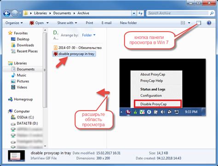Viewport: 218px width, 166px height.
Task: Open the Organize dropdown menu
Action: [14, 23]
